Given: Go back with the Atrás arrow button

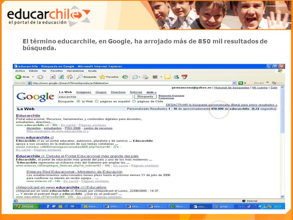Looking at the screenshot, I should [x=22, y=77].
